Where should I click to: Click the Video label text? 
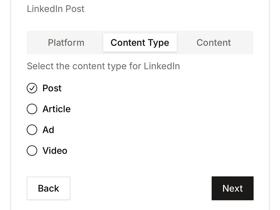pyautogui.click(x=55, y=151)
